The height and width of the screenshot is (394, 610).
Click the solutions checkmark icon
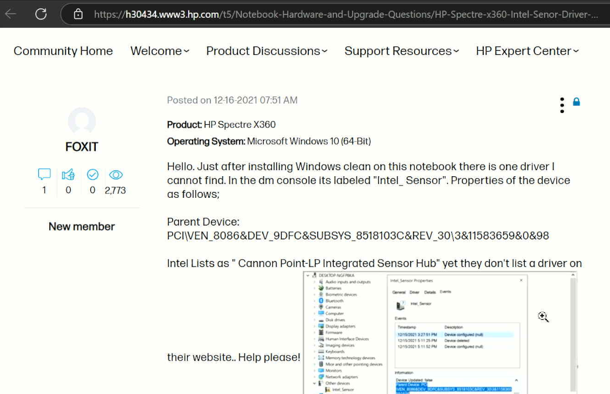(x=92, y=175)
